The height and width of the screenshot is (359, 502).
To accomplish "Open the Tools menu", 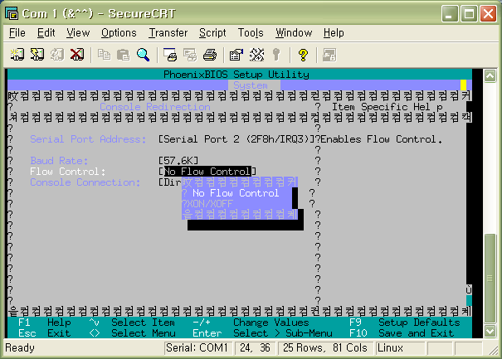I will pos(251,33).
